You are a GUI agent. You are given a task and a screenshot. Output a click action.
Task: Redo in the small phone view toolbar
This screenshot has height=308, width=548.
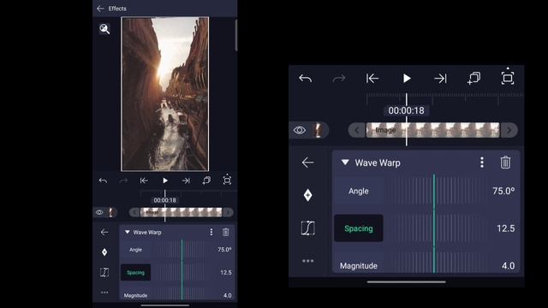point(123,181)
